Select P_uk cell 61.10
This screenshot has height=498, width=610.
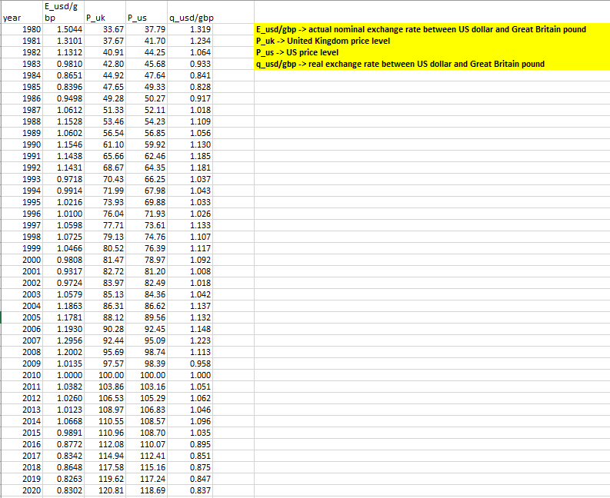105,144
